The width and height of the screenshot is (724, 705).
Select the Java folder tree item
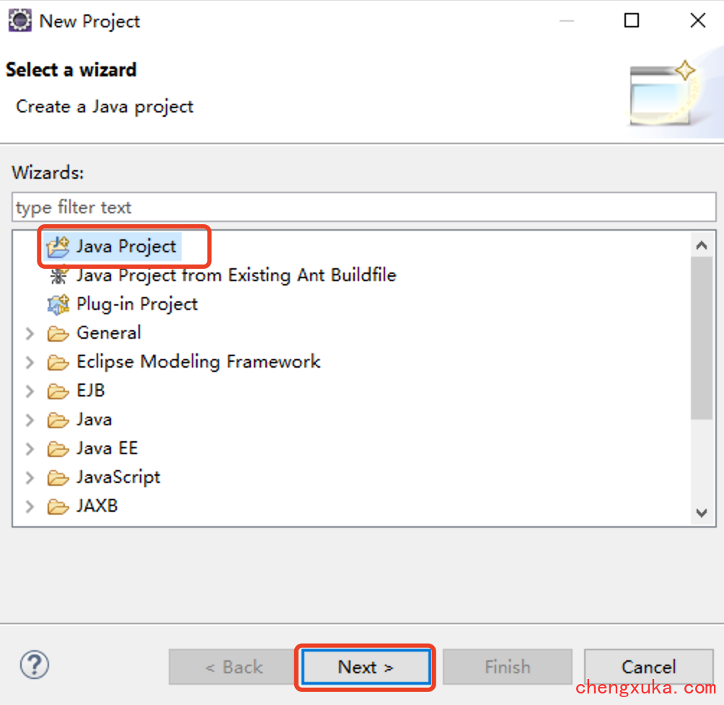94,420
